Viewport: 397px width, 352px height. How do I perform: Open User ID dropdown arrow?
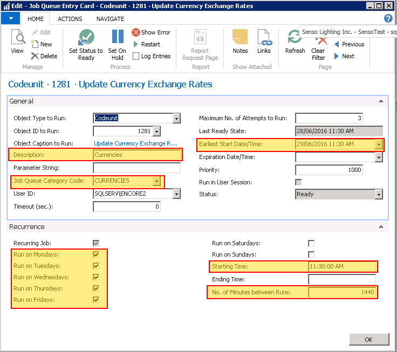[176, 194]
